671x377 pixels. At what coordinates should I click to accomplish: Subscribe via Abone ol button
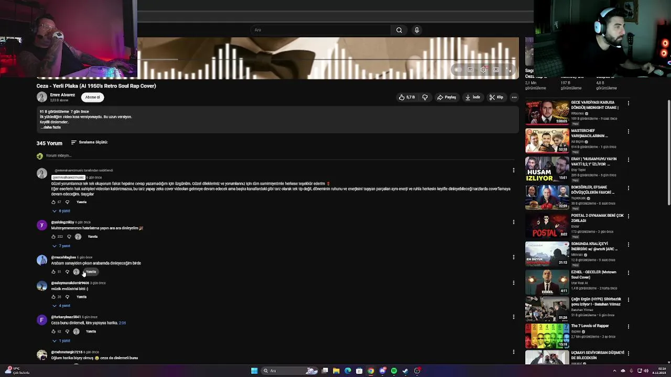tap(93, 97)
